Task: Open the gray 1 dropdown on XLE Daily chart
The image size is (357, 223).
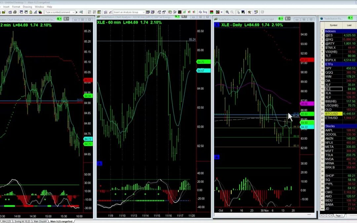Action: tap(288, 19)
